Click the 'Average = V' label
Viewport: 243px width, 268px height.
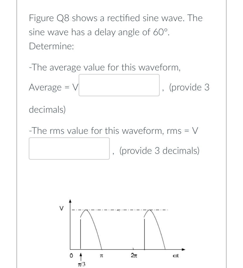pyautogui.click(x=53, y=87)
